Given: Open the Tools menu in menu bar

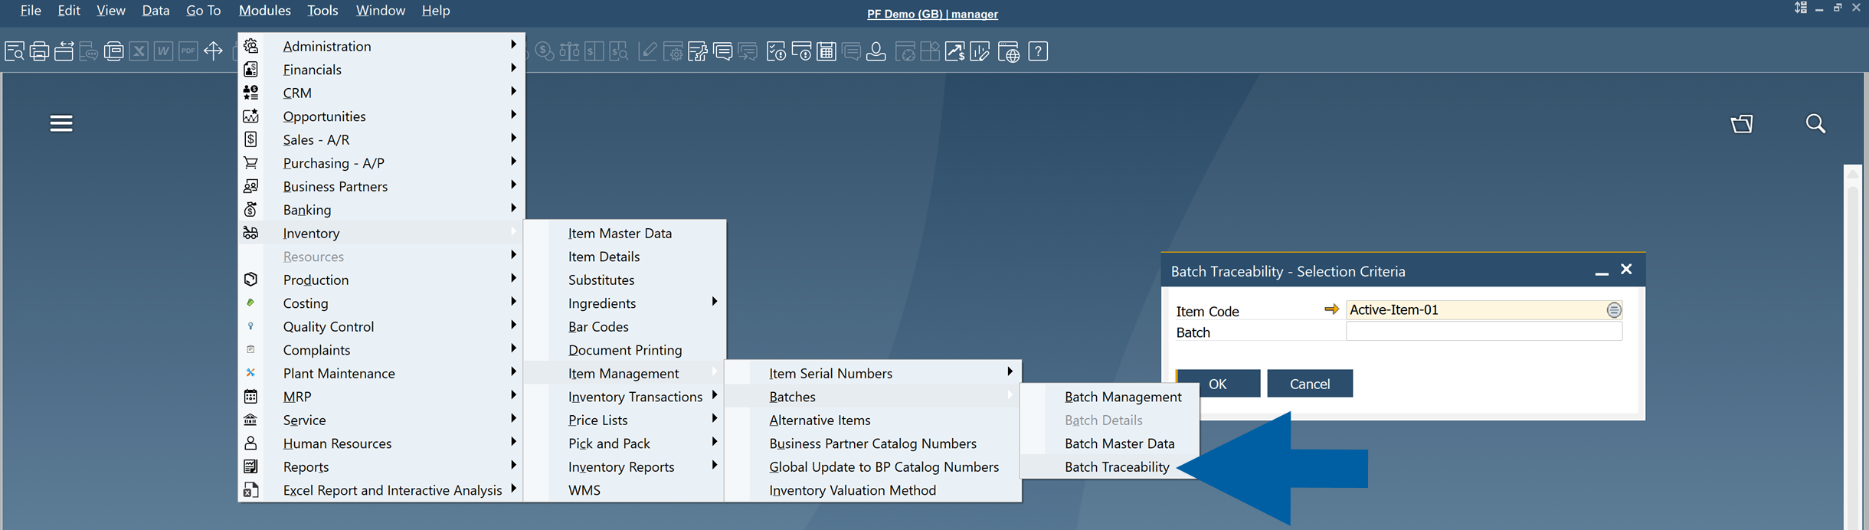Looking at the screenshot, I should 322,11.
